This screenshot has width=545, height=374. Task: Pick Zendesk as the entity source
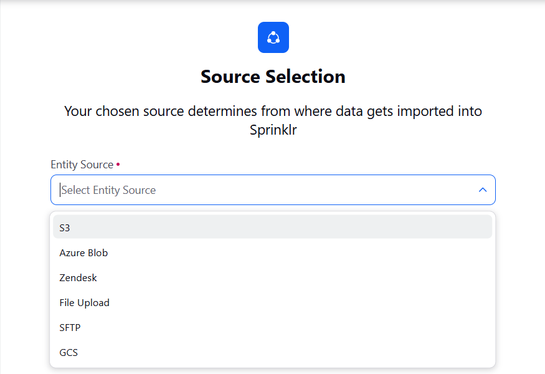(x=273, y=277)
